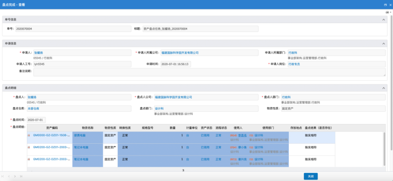The width and height of the screenshot is (393, 181).
Task: Open user link 谢兴良 in the table
Action: click(242, 159)
